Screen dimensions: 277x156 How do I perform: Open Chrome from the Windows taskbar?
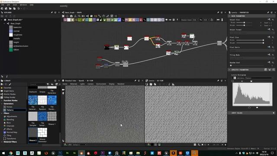pos(11,153)
